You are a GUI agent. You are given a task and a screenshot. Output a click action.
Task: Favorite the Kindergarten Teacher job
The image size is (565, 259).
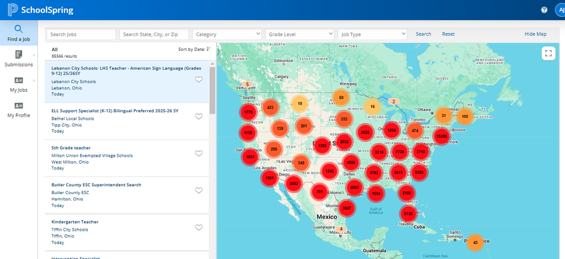pos(199,227)
